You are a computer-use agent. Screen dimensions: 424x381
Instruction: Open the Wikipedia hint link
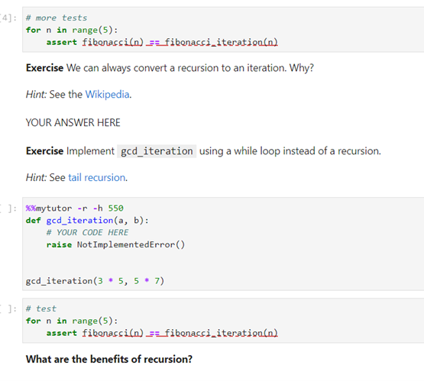[107, 95]
